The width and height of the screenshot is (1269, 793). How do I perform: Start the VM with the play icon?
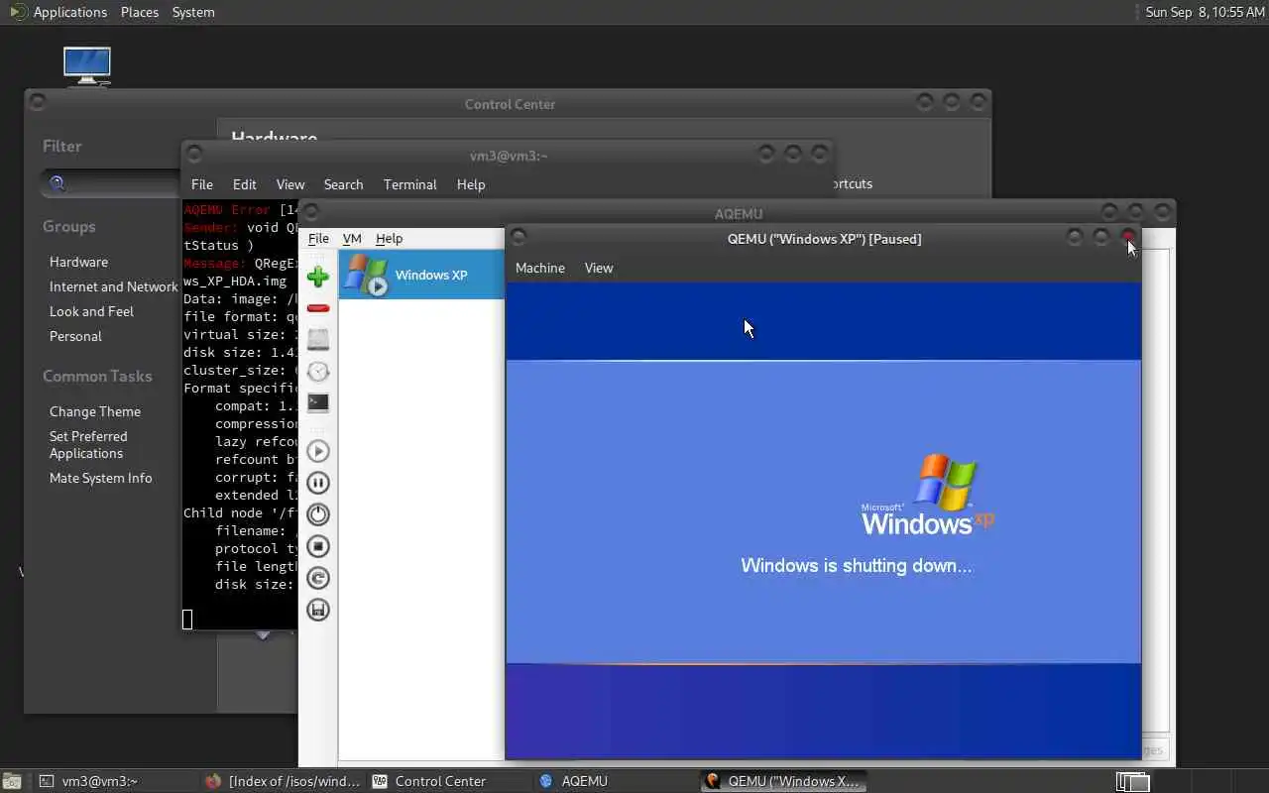tap(318, 451)
